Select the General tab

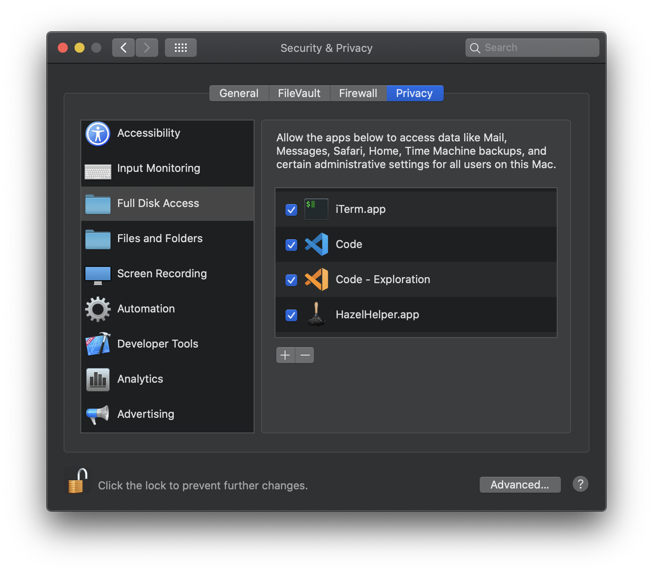pos(239,93)
